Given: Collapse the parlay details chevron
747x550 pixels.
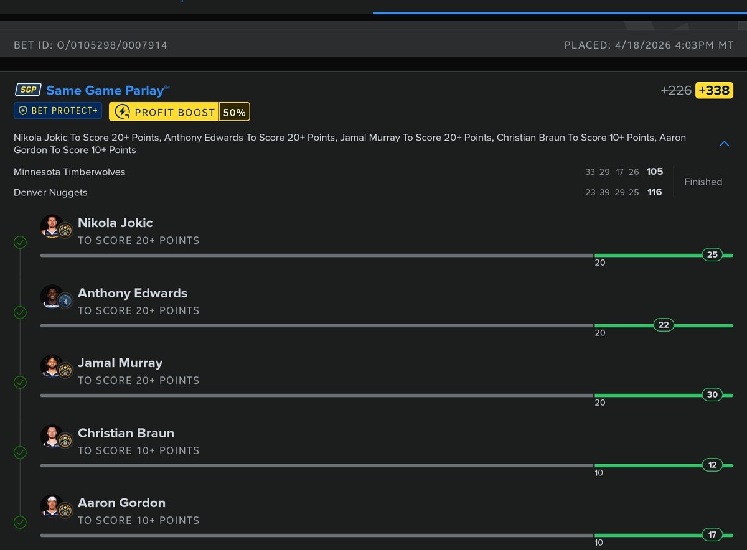Looking at the screenshot, I should coord(724,144).
